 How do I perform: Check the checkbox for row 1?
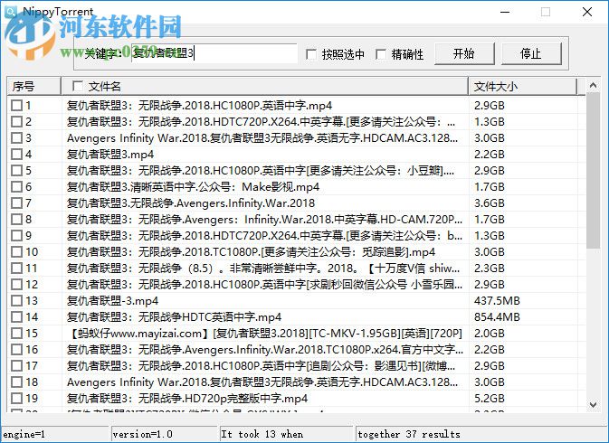[x=16, y=106]
